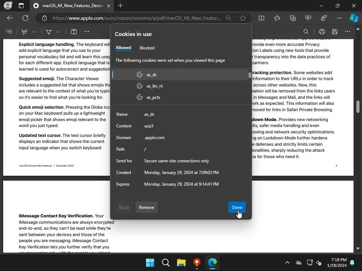Click the muted volume tray icon

click(x=319, y=263)
